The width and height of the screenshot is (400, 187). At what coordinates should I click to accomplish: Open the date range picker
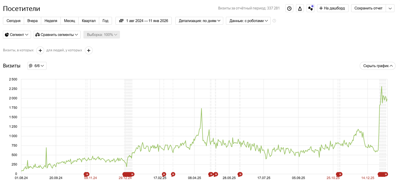[x=144, y=21]
